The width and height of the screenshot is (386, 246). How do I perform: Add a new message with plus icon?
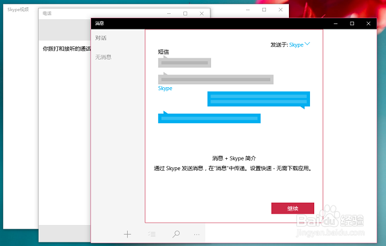tap(127, 234)
